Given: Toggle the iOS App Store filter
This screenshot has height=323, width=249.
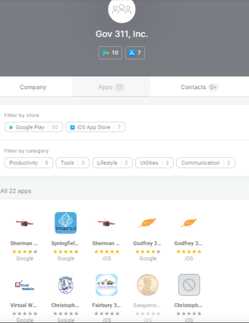Looking at the screenshot, I should [x=95, y=127].
